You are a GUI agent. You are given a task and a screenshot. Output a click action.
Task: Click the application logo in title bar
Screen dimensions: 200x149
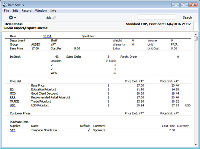pyautogui.click(x=5, y=5)
